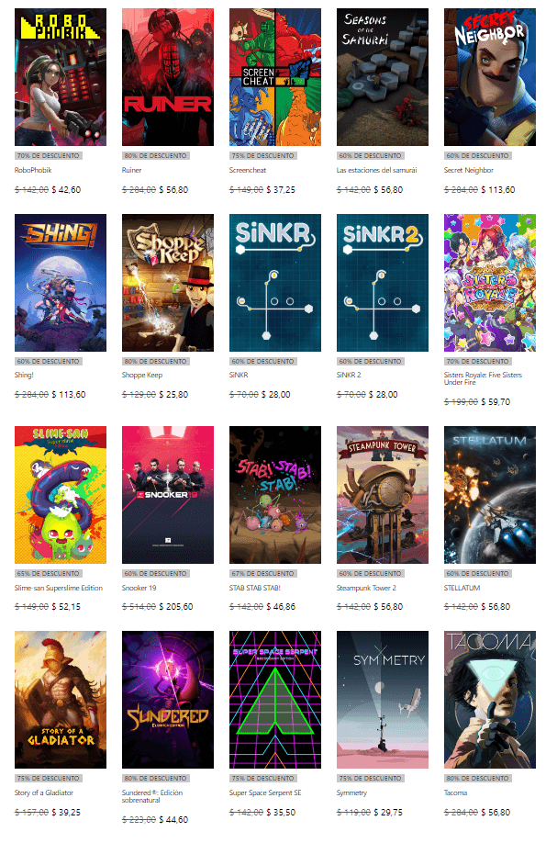Image resolution: width=557 pixels, height=843 pixels.
Task: Select the Shoppe Keep cover art
Action: tap(168, 283)
